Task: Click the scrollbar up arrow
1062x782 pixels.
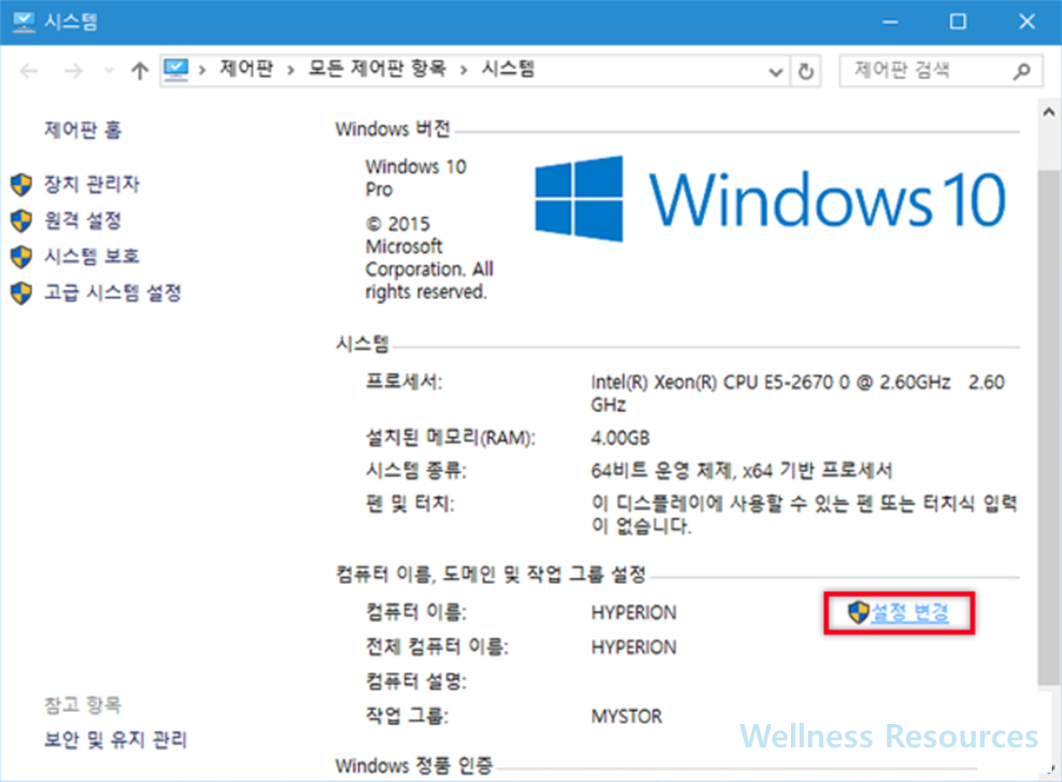Action: [x=1048, y=113]
